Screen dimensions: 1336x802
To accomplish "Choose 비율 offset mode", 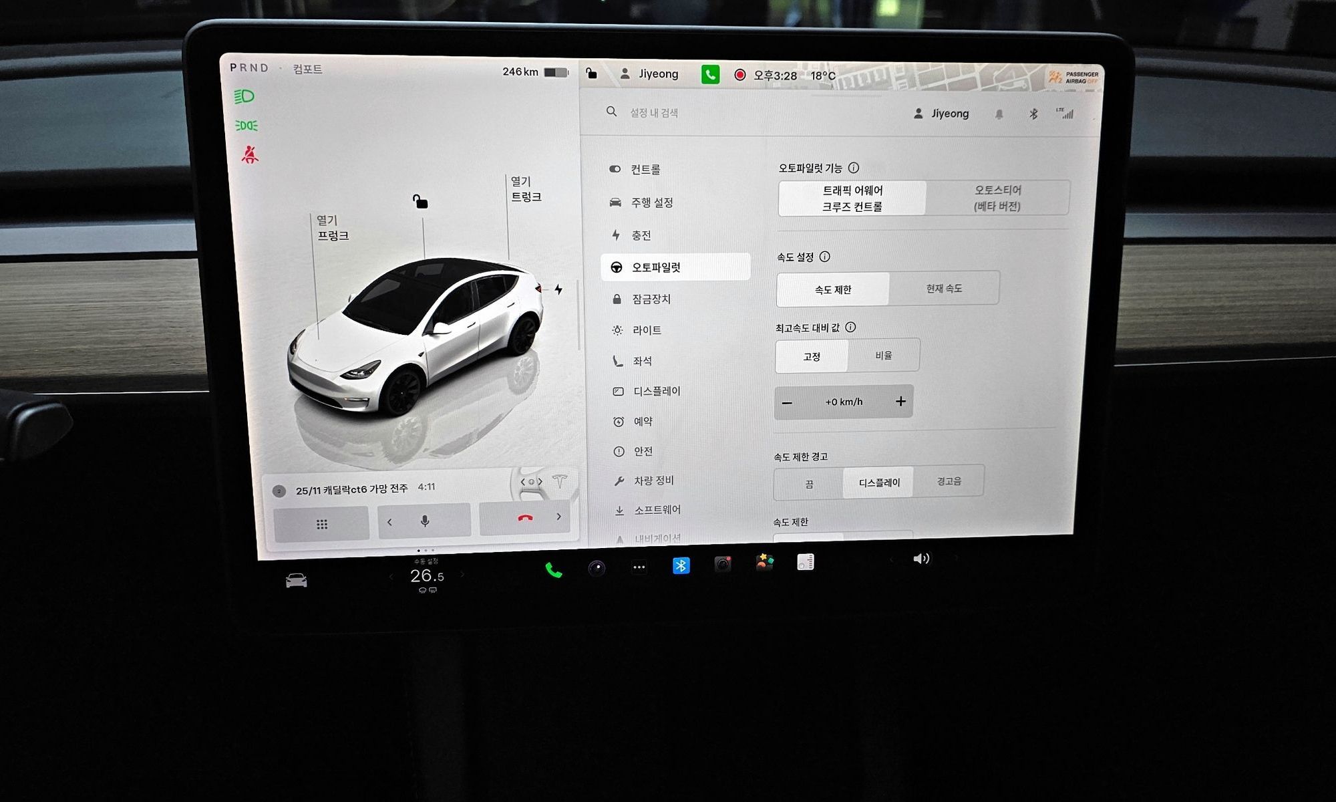I will [883, 356].
